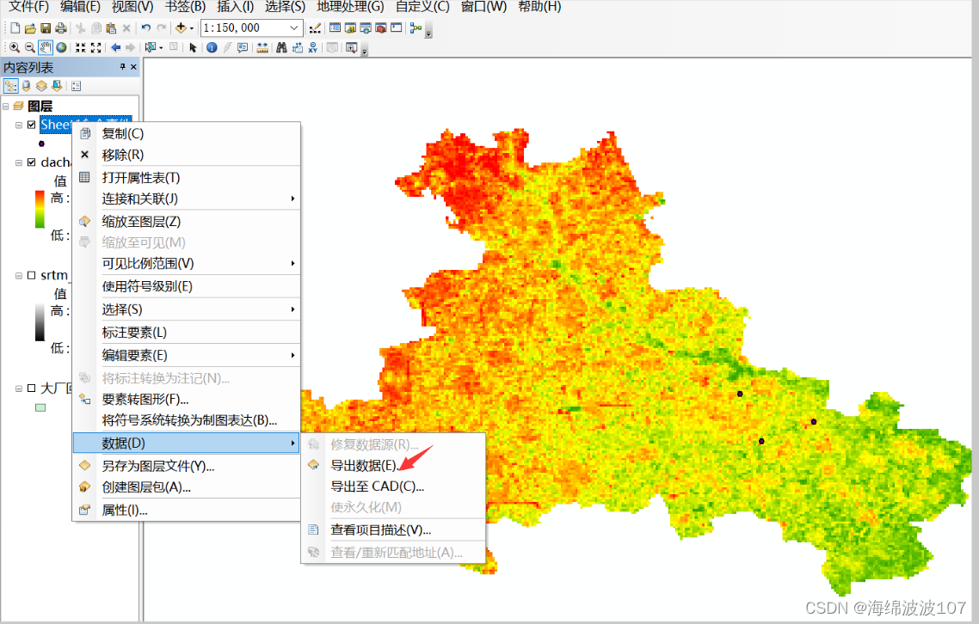This screenshot has height=624, width=979.
Task: Switch to List By Visibility
Action: tap(41, 86)
